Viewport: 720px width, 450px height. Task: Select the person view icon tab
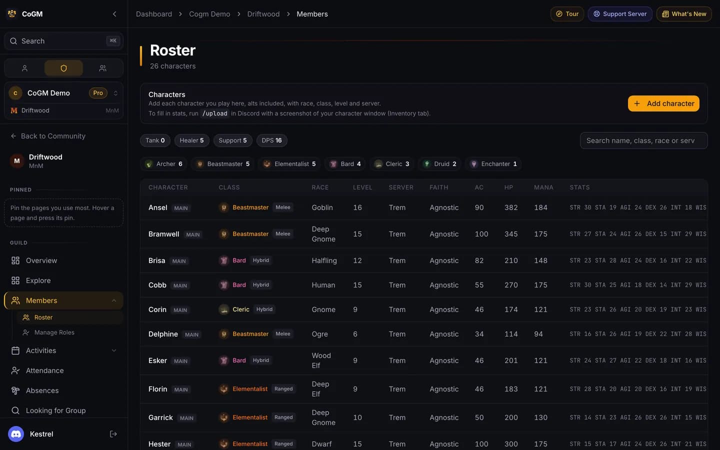(24, 68)
